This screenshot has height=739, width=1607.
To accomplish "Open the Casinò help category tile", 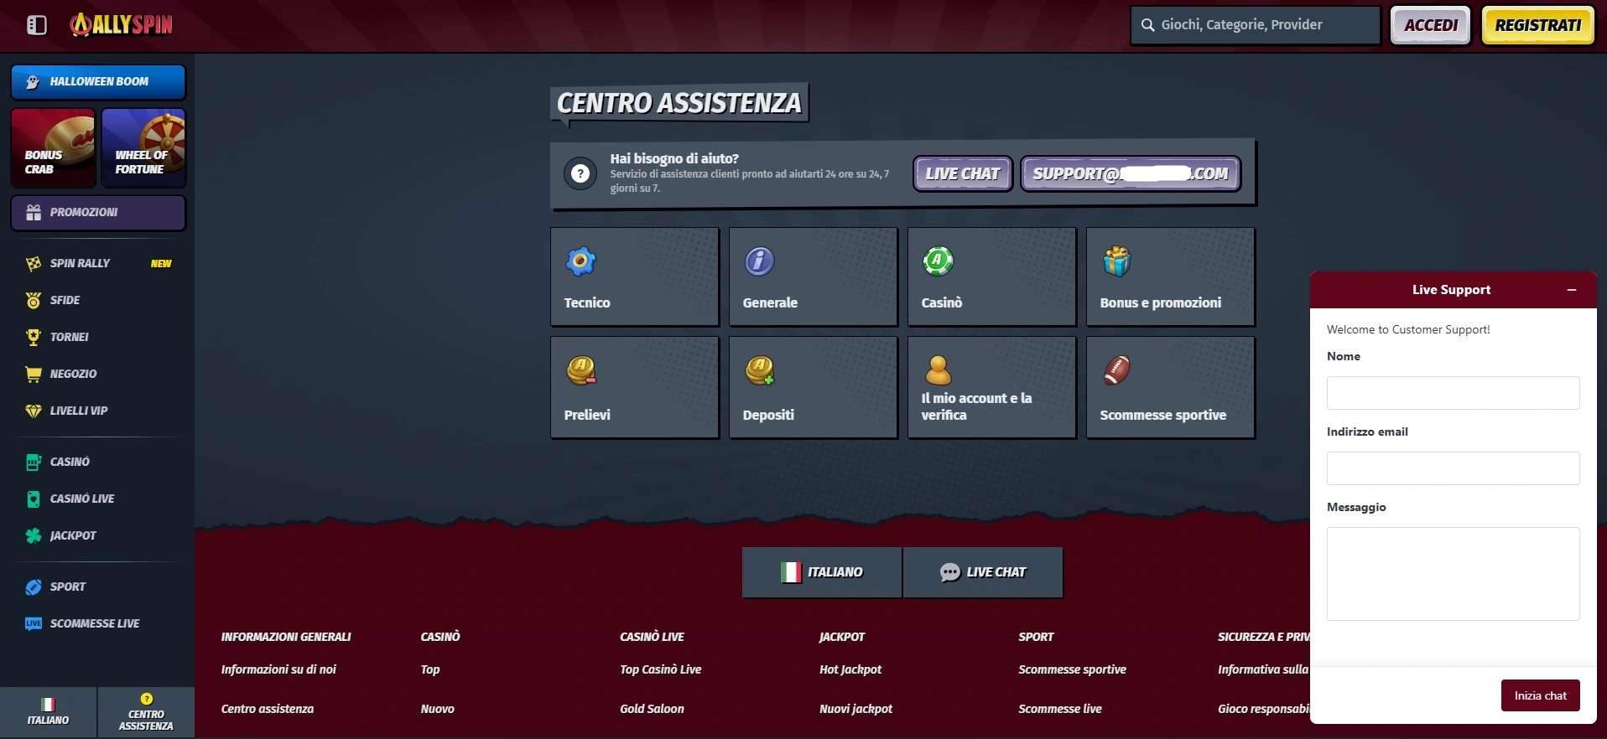I will (992, 276).
